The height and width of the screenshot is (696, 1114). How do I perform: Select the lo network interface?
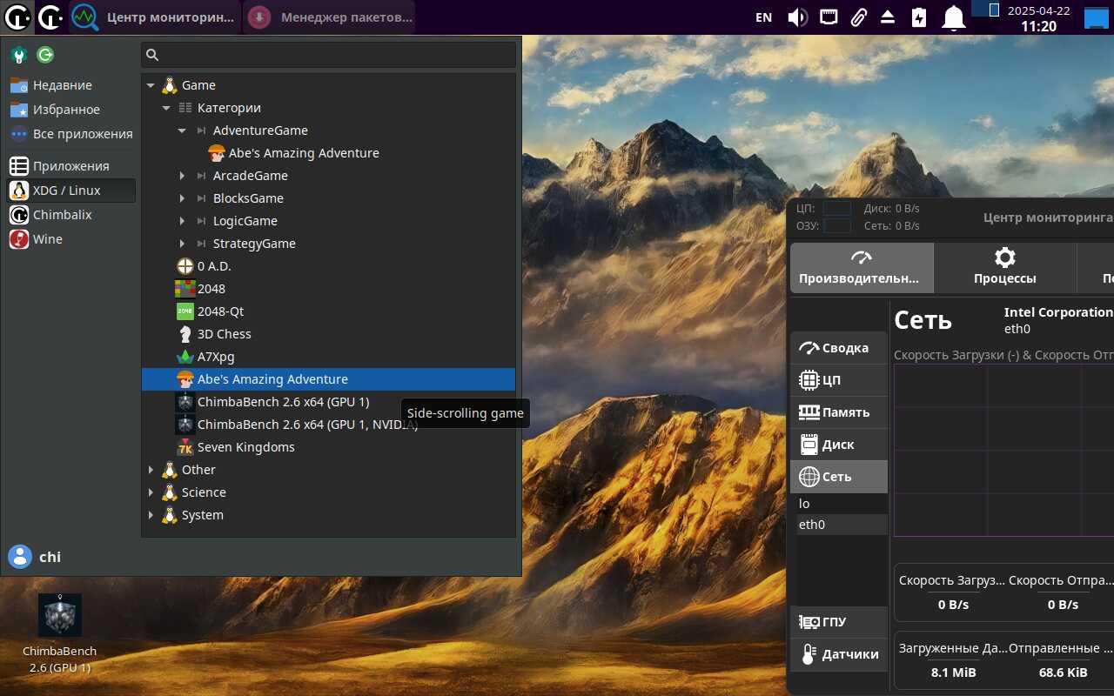tap(842, 504)
